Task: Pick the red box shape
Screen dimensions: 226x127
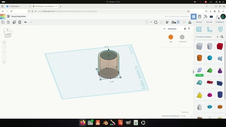Action: [x=220, y=46]
